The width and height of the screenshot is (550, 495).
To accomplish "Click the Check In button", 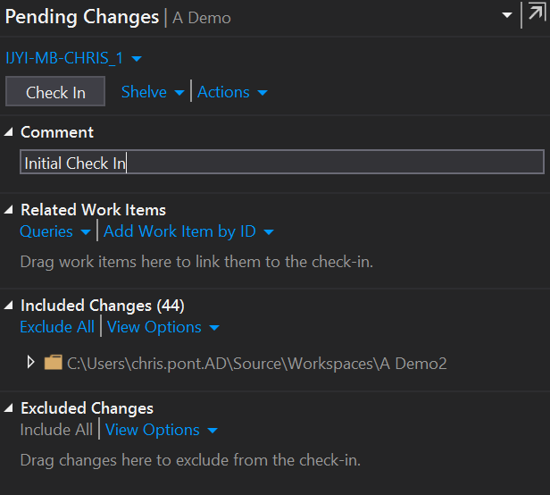I will tap(55, 91).
